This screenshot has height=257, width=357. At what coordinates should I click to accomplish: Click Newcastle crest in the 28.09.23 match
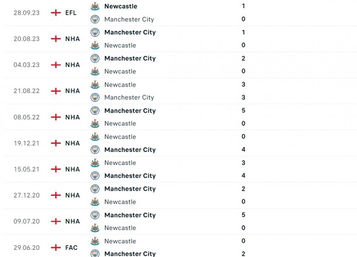[95, 6]
